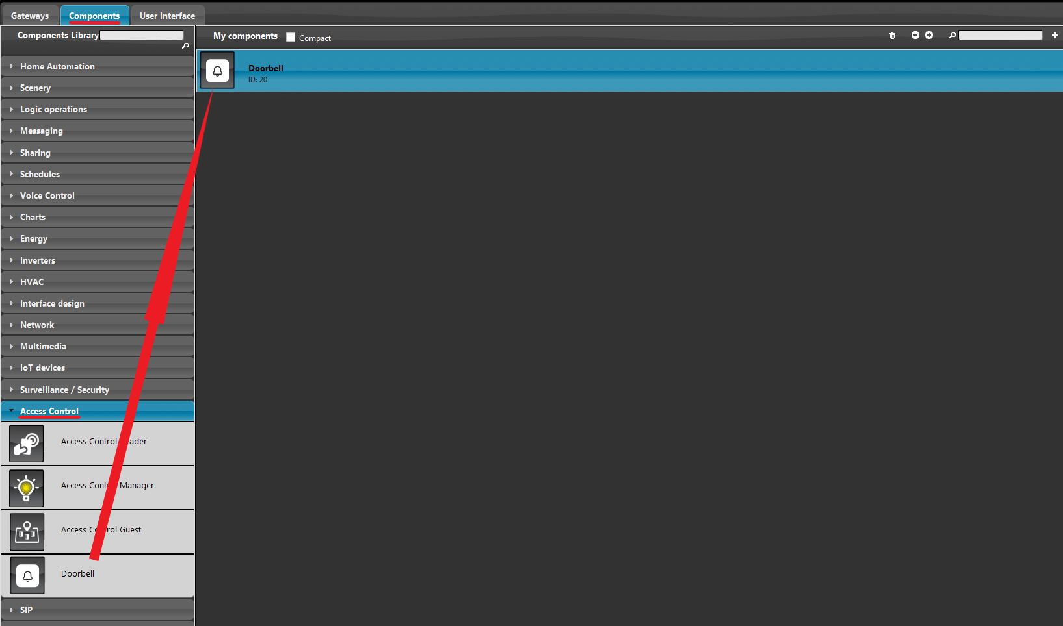Click the magnifier icon in My components
The height and width of the screenshot is (626, 1063).
pos(952,36)
